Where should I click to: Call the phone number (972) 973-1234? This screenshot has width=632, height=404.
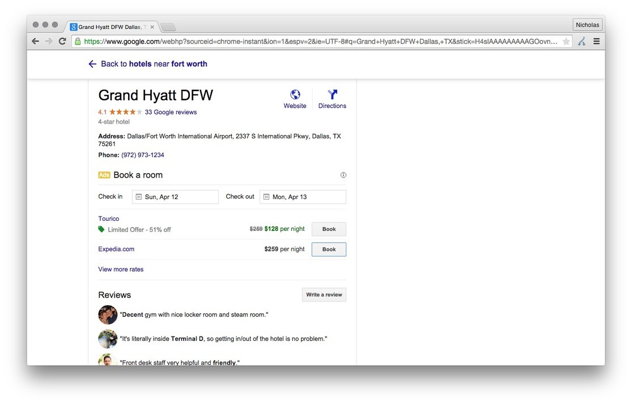(x=143, y=155)
